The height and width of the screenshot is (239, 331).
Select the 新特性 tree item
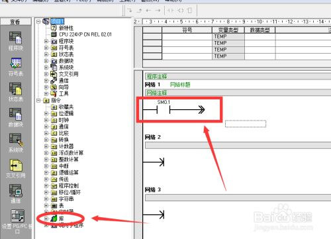pyautogui.click(x=66, y=28)
